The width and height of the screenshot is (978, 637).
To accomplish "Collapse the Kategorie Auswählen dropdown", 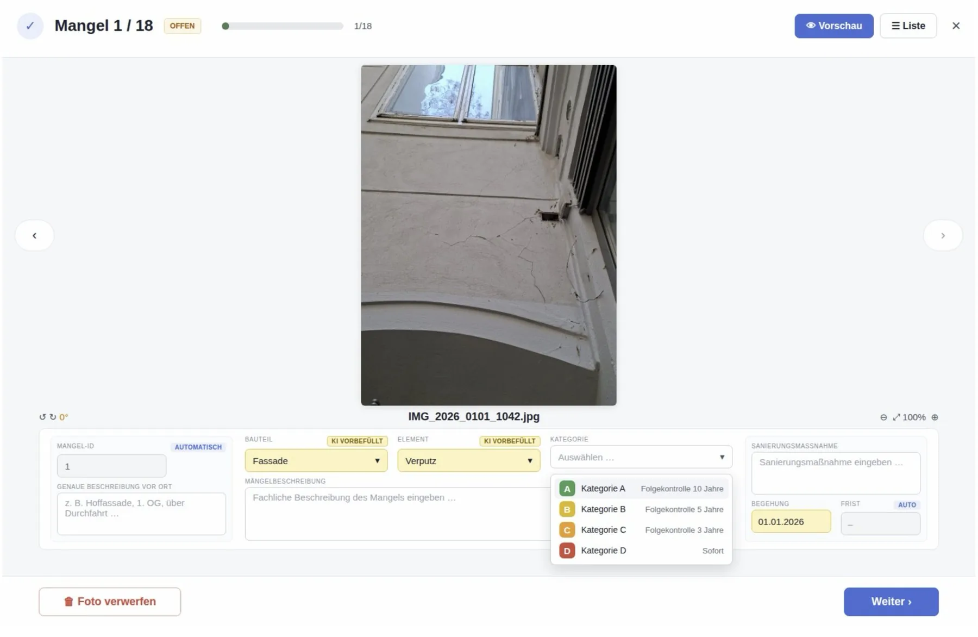I will tap(641, 457).
